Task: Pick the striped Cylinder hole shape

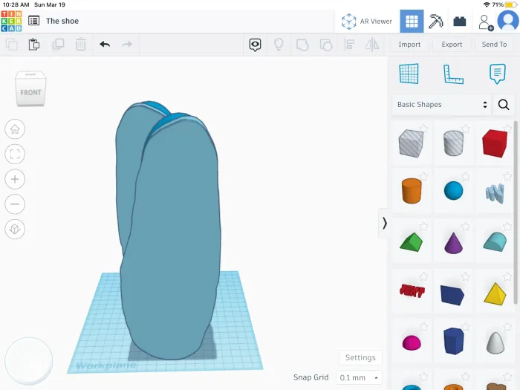Action: [x=453, y=143]
